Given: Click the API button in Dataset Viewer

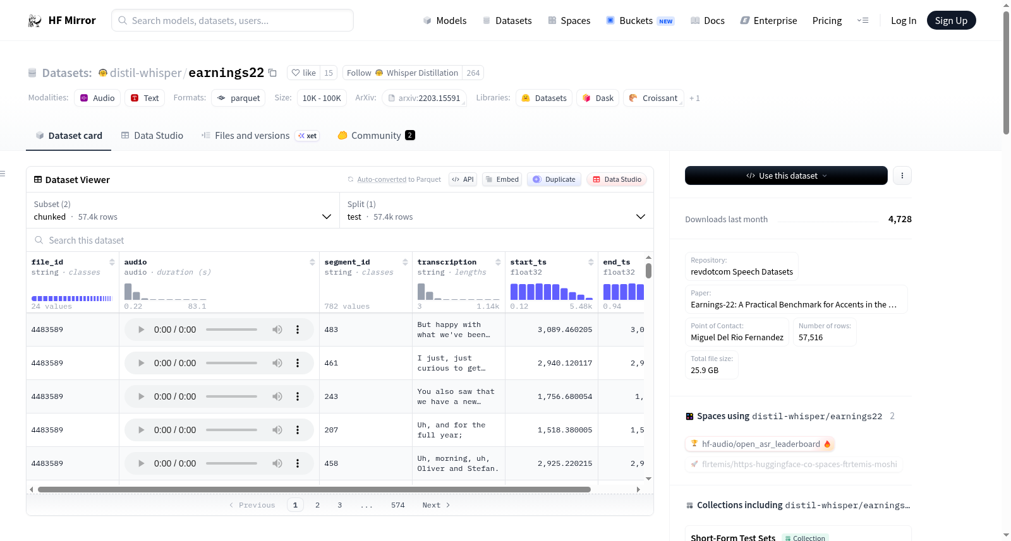Looking at the screenshot, I should 463,179.
